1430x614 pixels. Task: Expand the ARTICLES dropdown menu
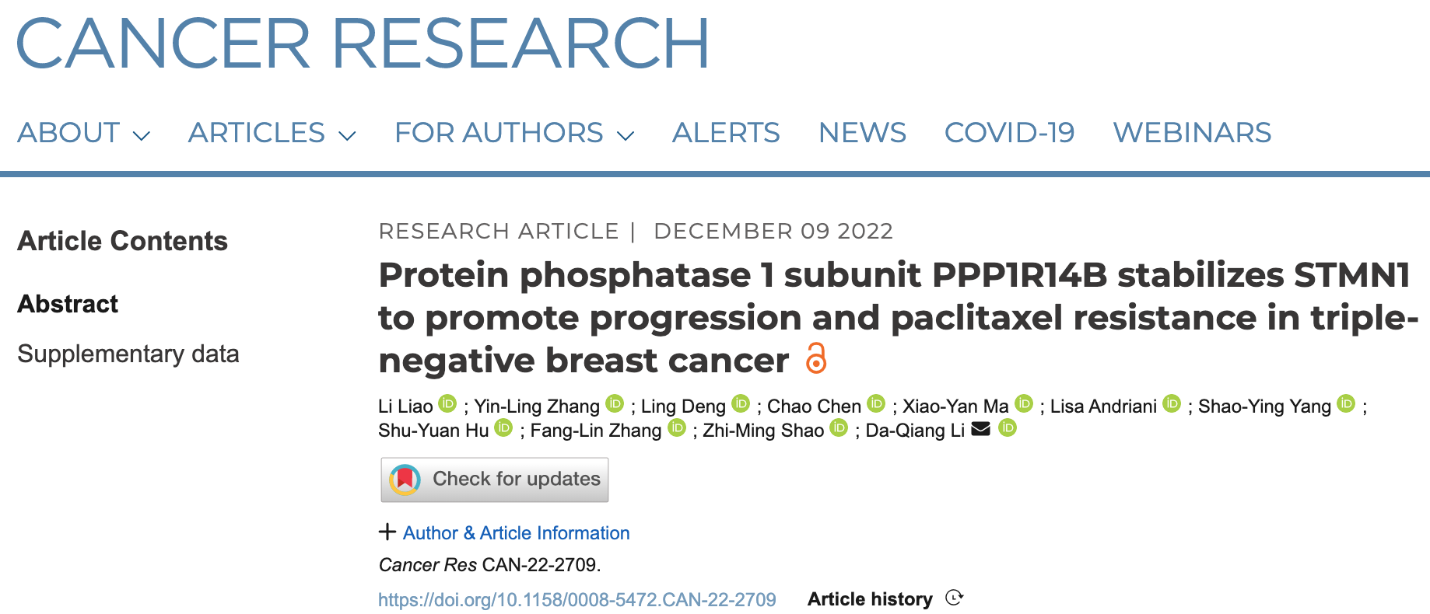tap(272, 133)
